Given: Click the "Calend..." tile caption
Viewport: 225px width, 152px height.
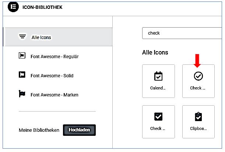Looking at the screenshot, I should tap(158, 88).
